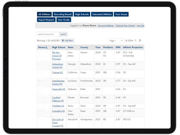
Task: Switch to the High Schools tab
Action: point(82,14)
